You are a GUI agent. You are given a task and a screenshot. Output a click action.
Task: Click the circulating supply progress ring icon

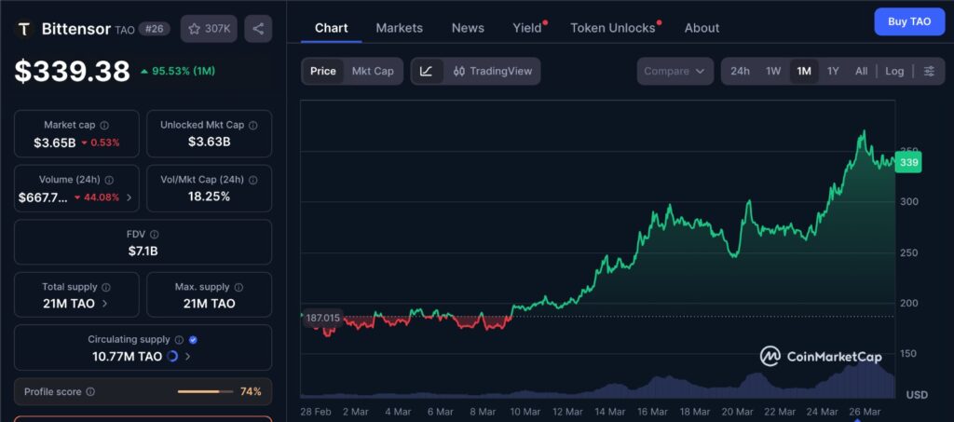tap(172, 357)
